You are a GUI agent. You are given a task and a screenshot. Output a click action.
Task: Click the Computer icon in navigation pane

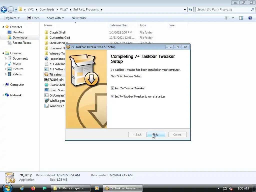[x=7, y=84]
